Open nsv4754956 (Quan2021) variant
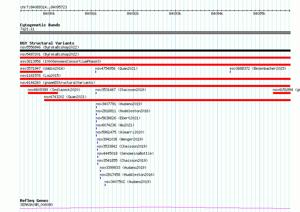 coord(116,68)
